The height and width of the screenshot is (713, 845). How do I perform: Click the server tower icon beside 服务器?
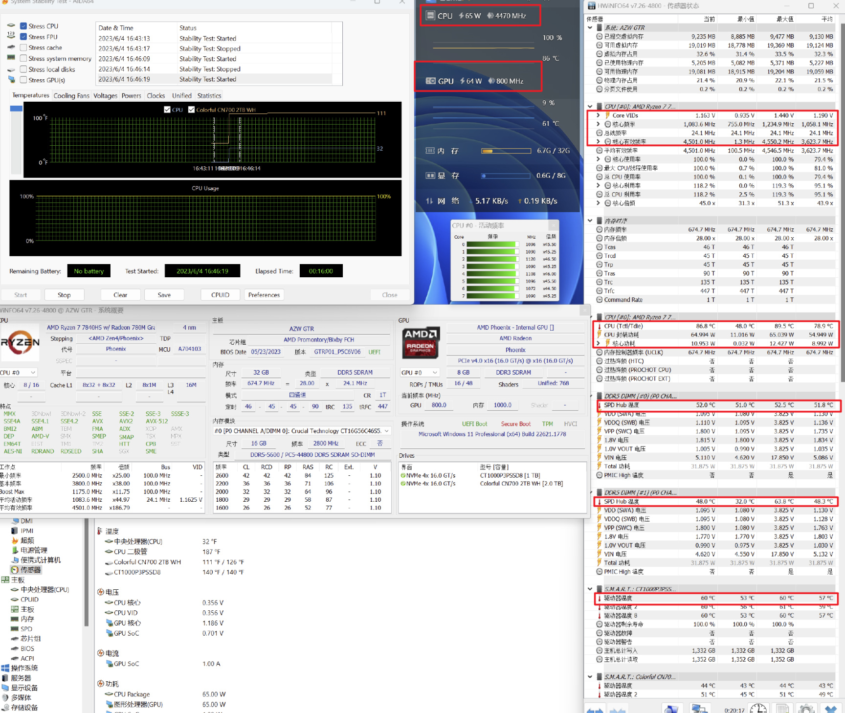(5, 678)
